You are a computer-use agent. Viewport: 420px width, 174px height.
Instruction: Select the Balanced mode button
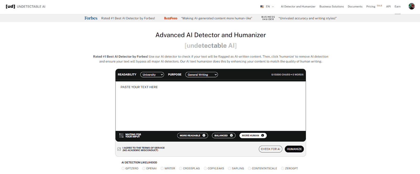coord(224,135)
